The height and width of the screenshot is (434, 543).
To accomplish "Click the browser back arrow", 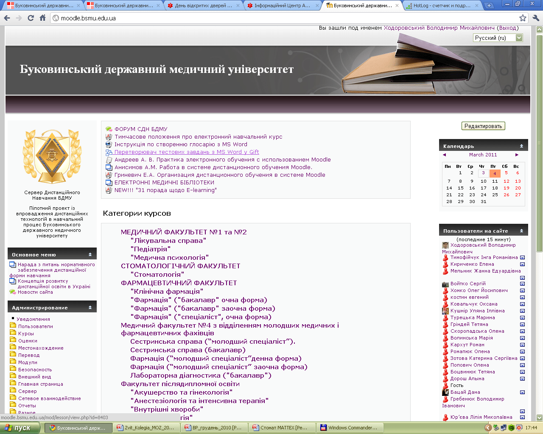I will [7, 18].
